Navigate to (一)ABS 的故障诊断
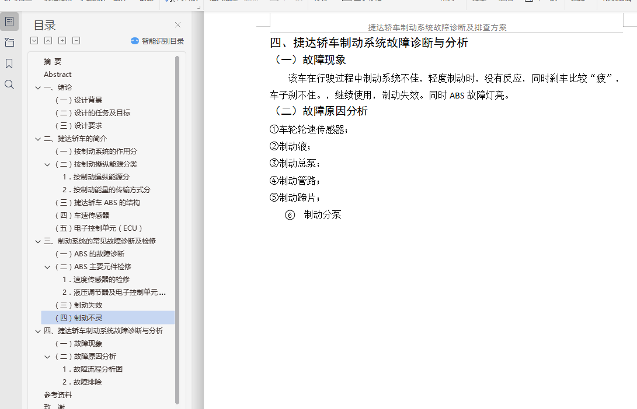This screenshot has height=409, width=637. tap(90, 254)
